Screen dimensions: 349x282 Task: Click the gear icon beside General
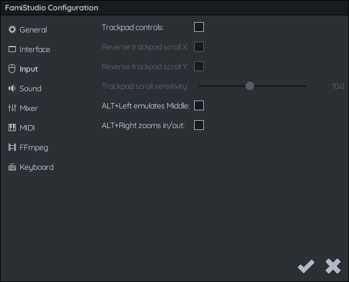(12, 29)
